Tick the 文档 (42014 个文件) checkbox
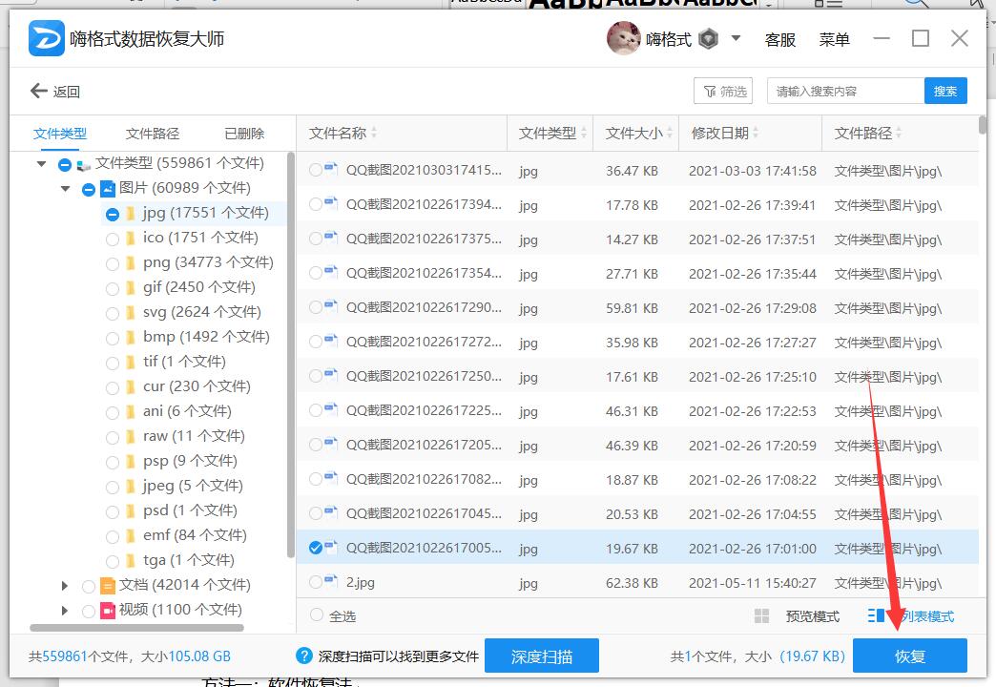The width and height of the screenshot is (996, 687). click(89, 586)
